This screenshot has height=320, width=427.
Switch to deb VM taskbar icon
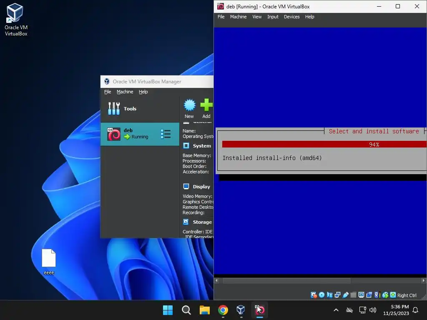tap(259, 310)
